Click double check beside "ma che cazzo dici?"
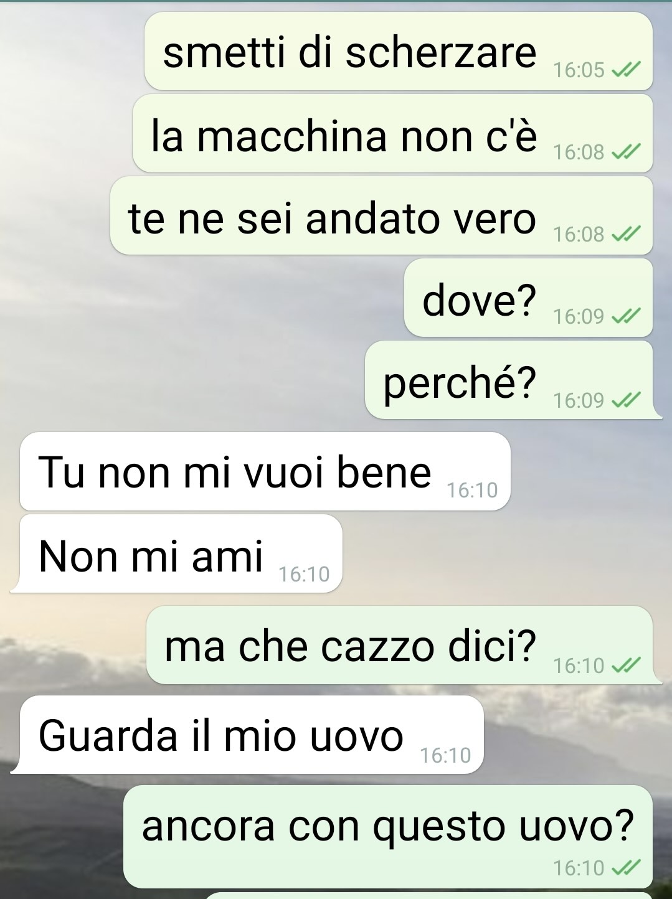This screenshot has width=672, height=899. pos(625,666)
